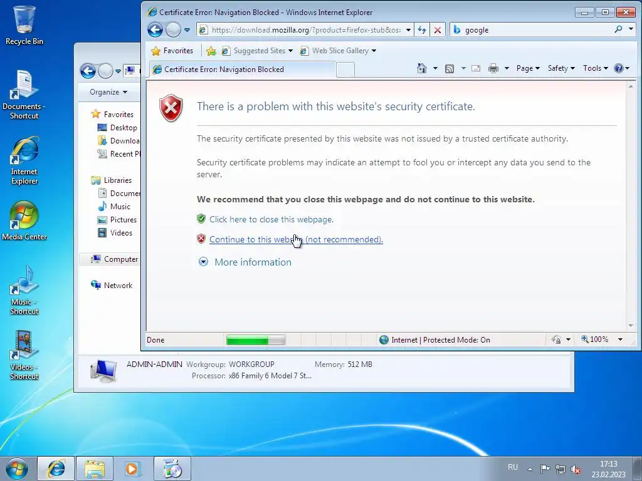Expand More information

coord(253,262)
